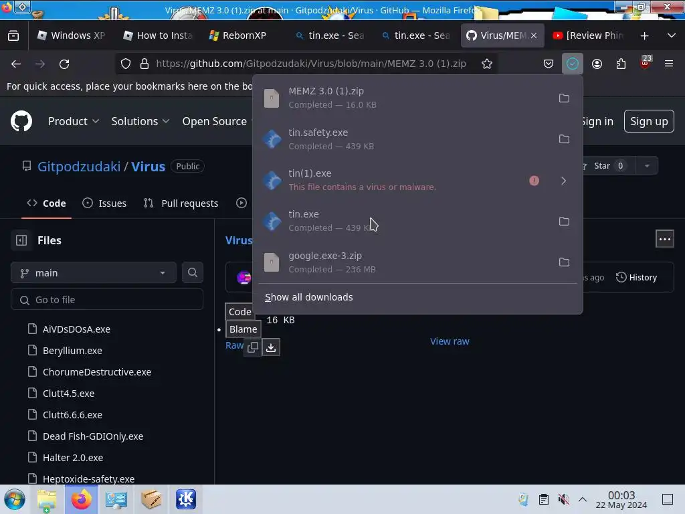Show tin.exe in its folder
This screenshot has height=514, width=685.
(x=564, y=221)
